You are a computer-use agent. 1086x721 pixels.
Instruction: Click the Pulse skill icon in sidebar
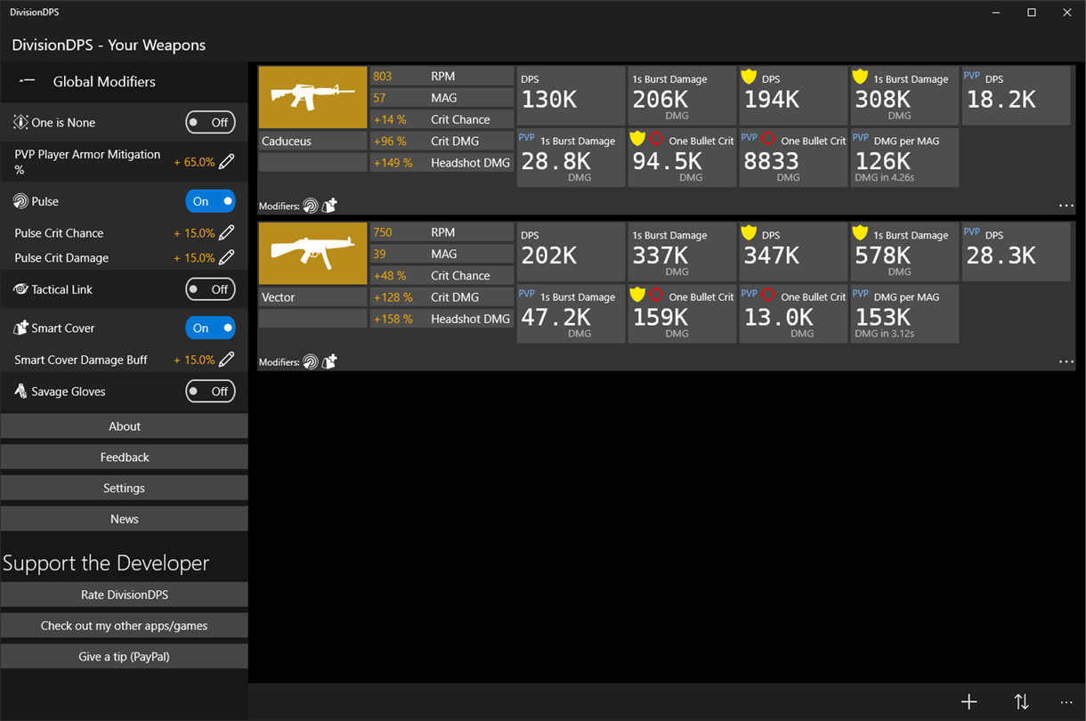20,201
